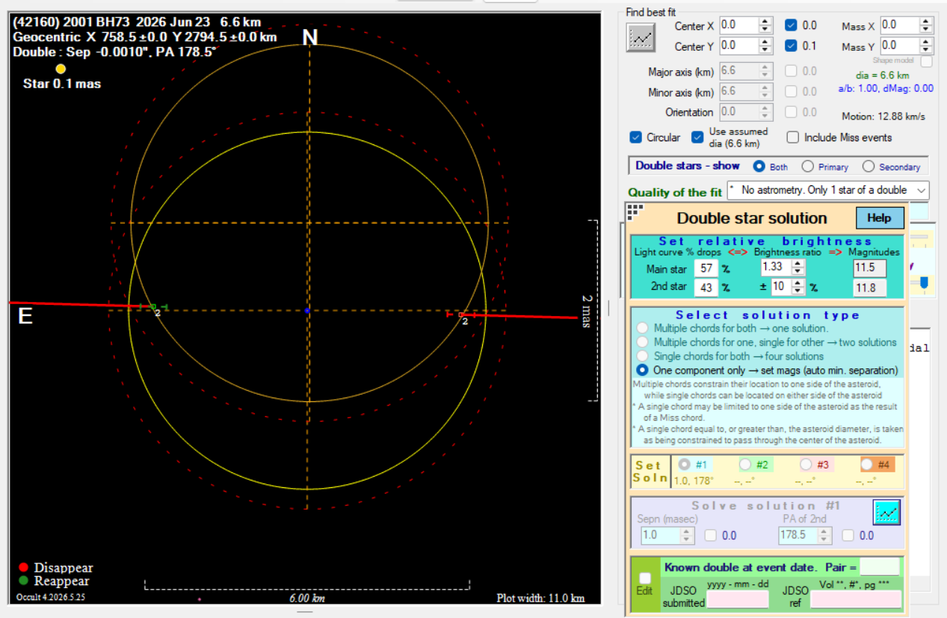Click the Main star percent drop field

coord(706,268)
